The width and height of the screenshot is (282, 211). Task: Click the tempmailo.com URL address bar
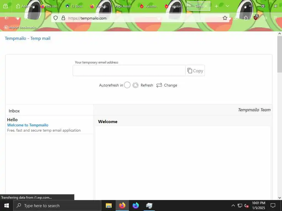[x=140, y=18]
